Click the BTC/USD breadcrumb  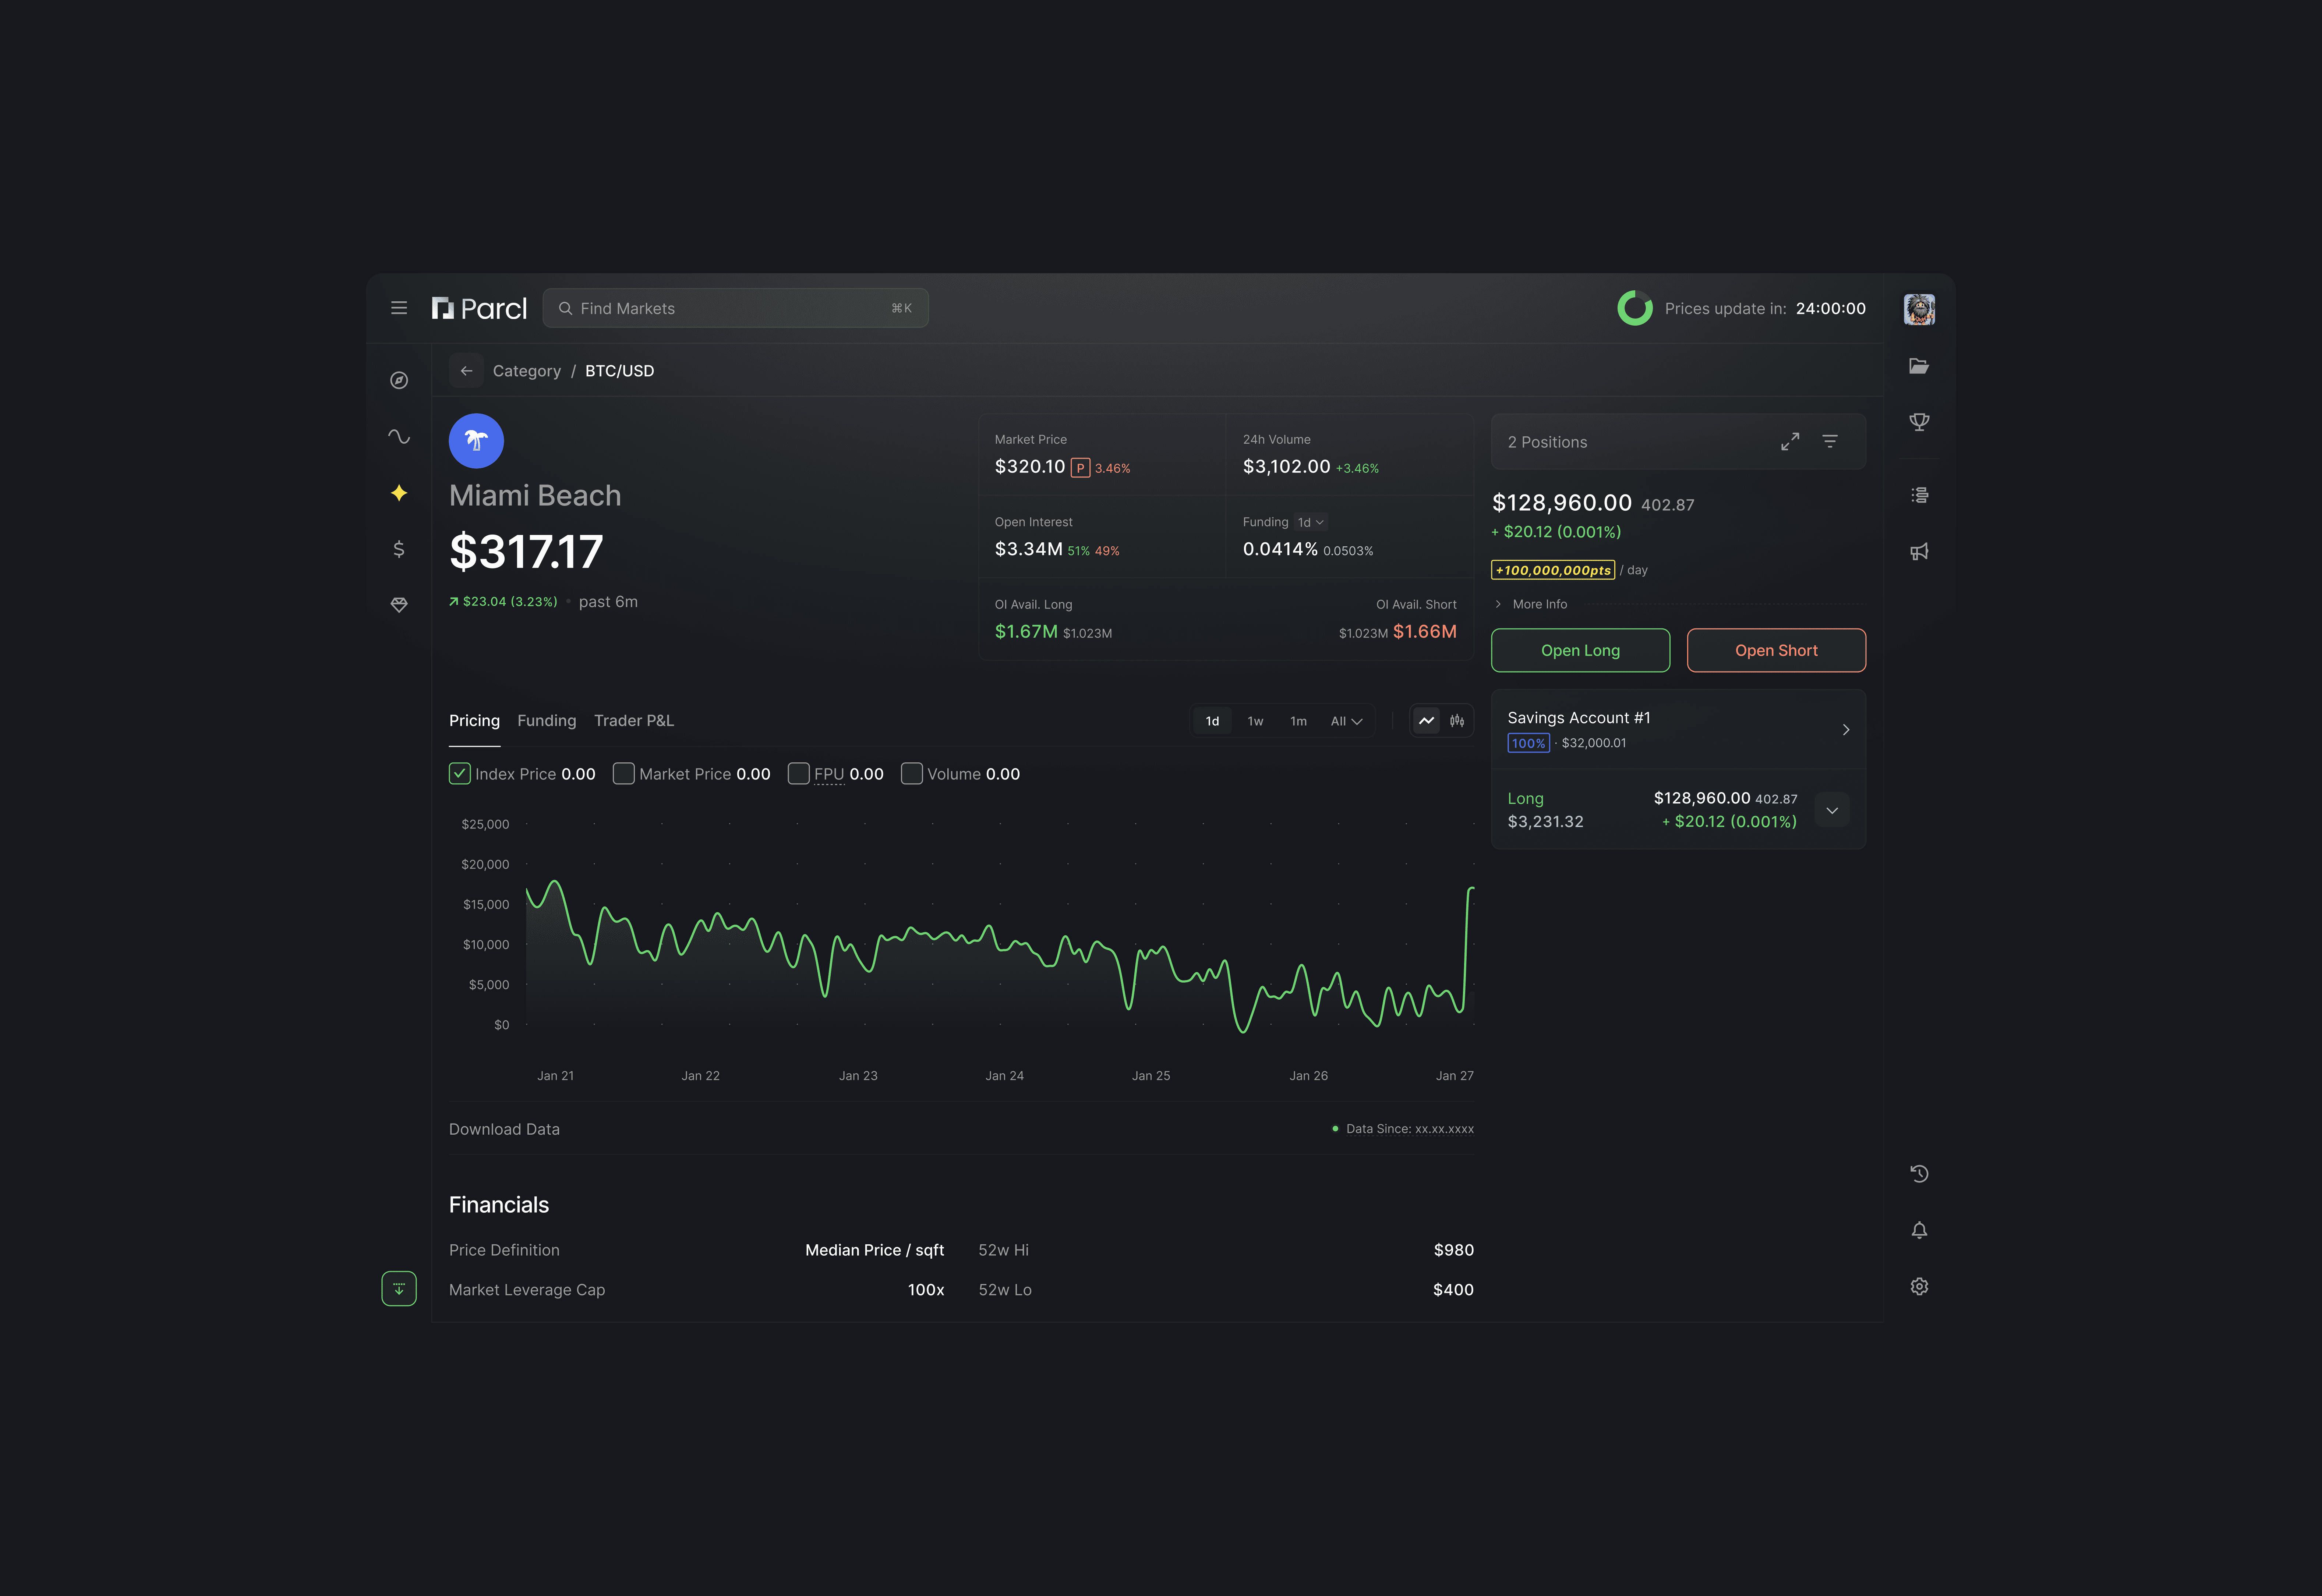tap(619, 371)
